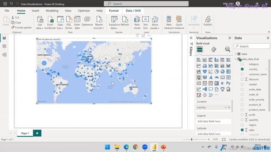Viewport: 271px width, 152px height.
Task: Expand the Sales table
Action: [x=235, y=54]
